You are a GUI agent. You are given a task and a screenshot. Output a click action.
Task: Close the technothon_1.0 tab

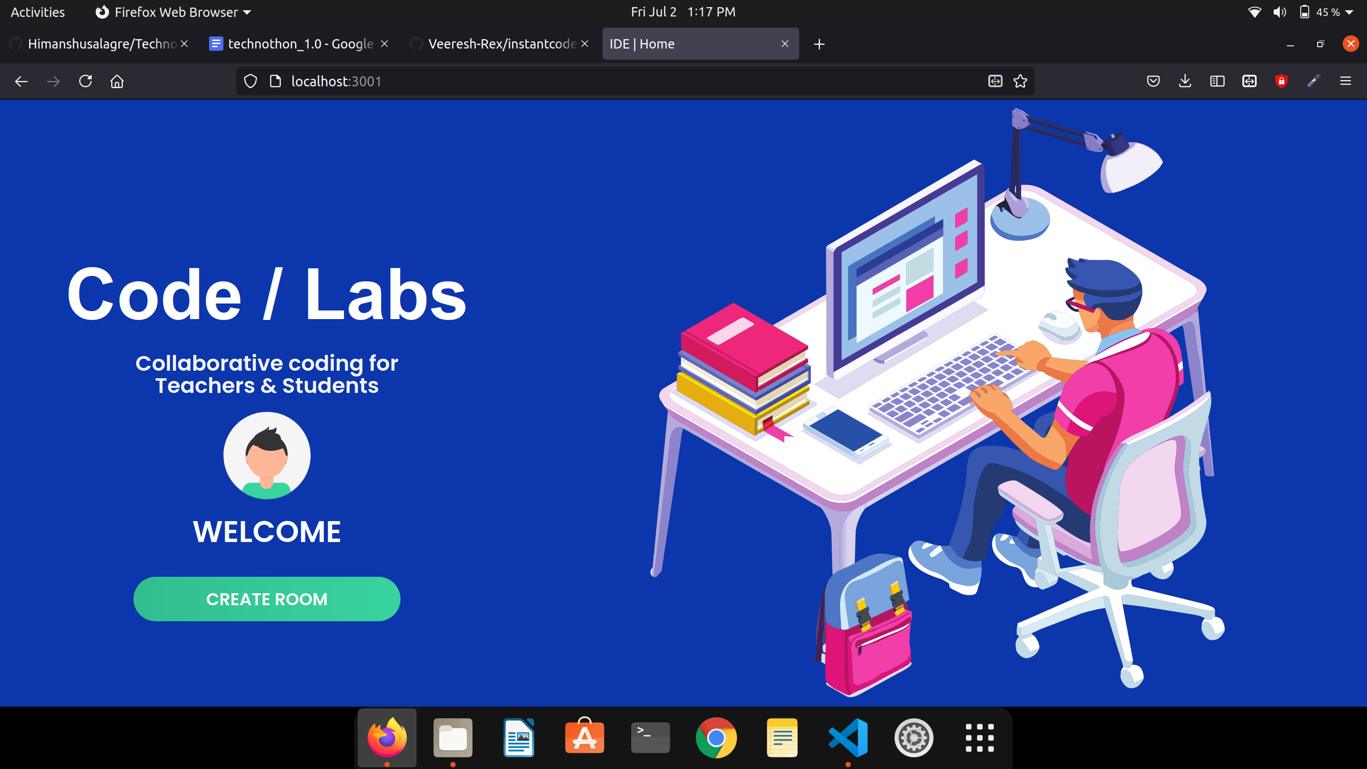(385, 44)
